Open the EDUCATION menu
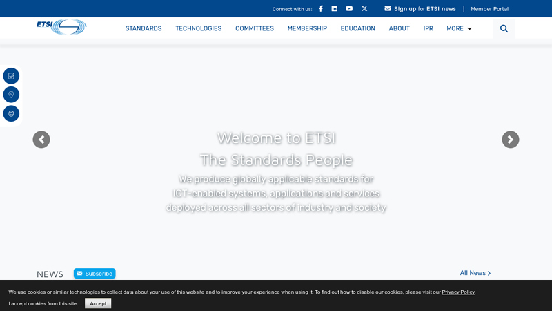552x311 pixels. click(x=357, y=28)
